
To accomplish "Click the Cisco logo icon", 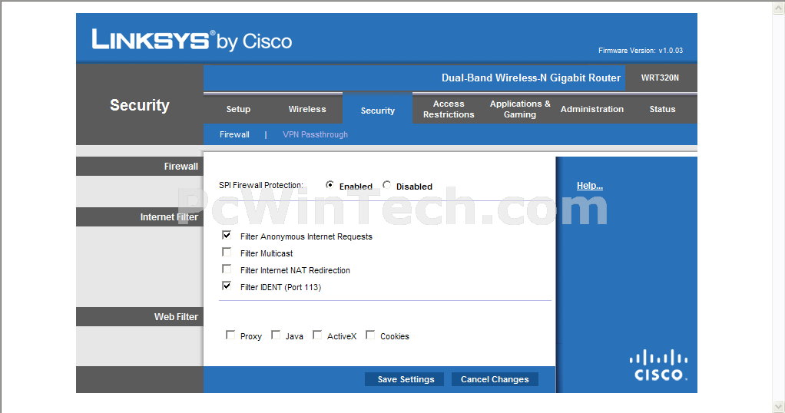I will coord(658,365).
